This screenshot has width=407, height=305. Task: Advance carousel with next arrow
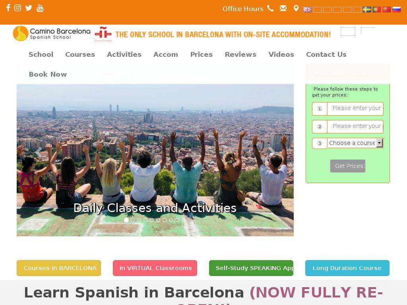[271, 152]
